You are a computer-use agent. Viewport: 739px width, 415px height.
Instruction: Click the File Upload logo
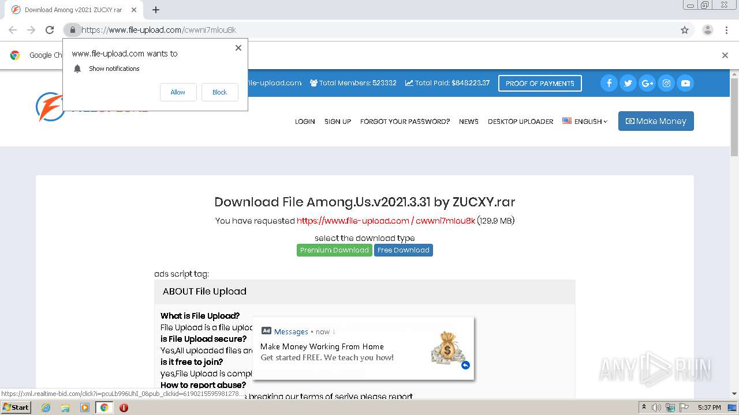50,107
